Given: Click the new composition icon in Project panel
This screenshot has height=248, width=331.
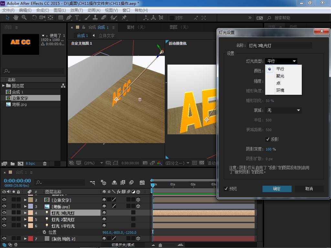Looking at the screenshot, I should (x=20, y=164).
